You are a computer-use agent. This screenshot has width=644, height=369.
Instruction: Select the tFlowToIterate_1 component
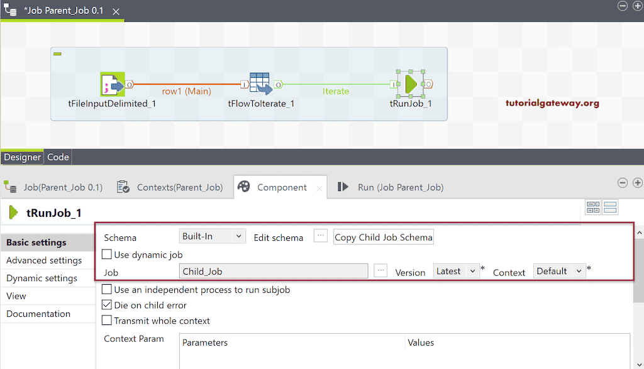[x=261, y=83]
